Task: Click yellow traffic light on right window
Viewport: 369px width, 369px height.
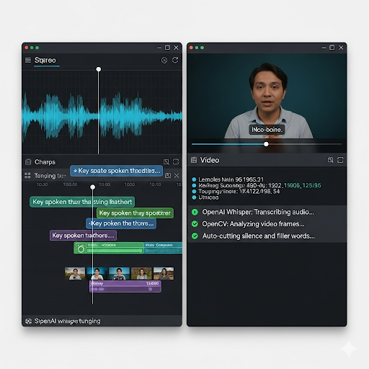Action: tap(197, 48)
